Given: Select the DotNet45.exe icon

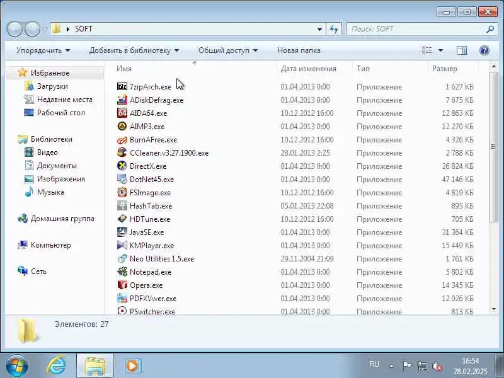Looking at the screenshot, I should point(122,179).
